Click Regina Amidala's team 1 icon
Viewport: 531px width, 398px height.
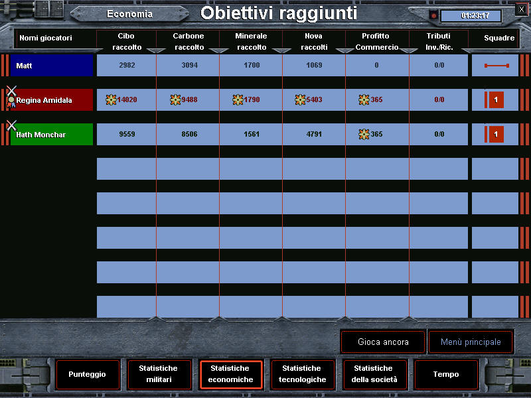tap(495, 99)
